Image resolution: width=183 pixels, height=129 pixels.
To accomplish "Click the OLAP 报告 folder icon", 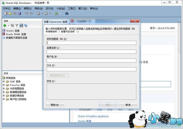I will [x=7, y=82].
